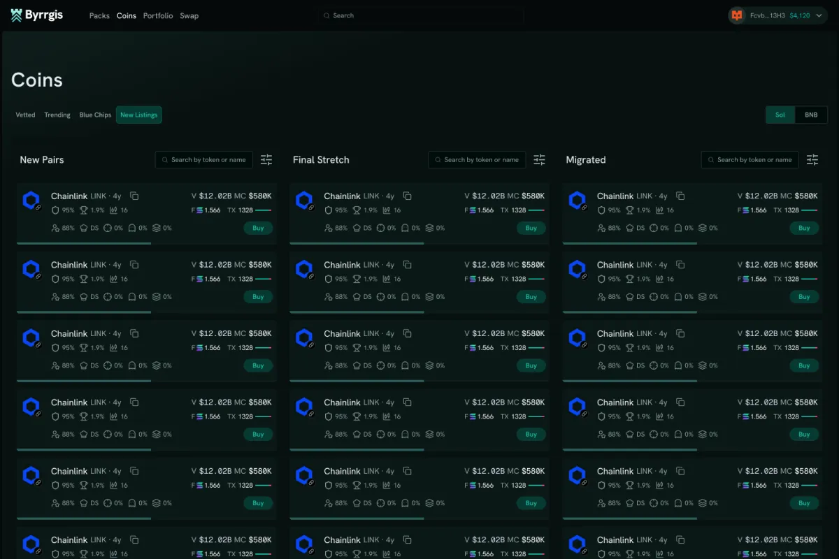The width and height of the screenshot is (839, 559).
Task: Buy second Chainlink in New Pairs
Action: pos(258,296)
